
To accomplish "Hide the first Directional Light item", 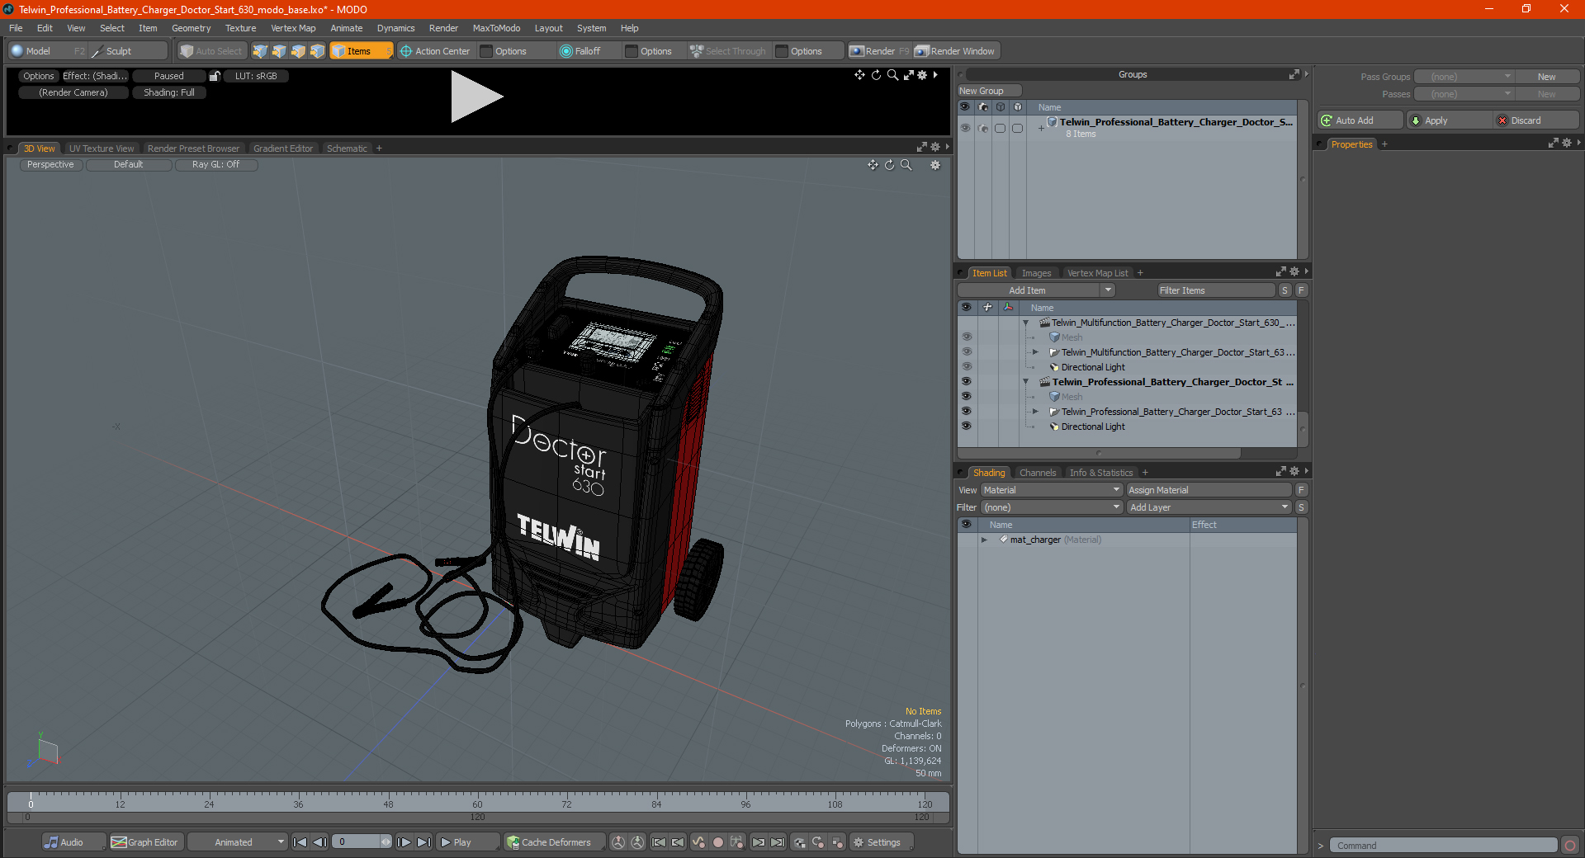I will 966,367.
